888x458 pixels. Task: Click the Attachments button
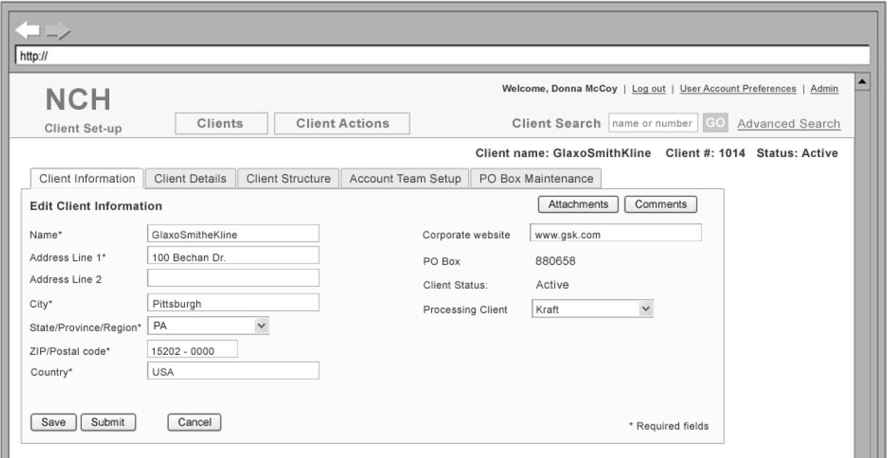coord(578,204)
